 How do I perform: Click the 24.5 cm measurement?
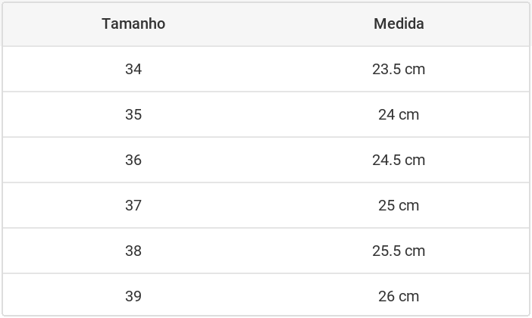(399, 160)
